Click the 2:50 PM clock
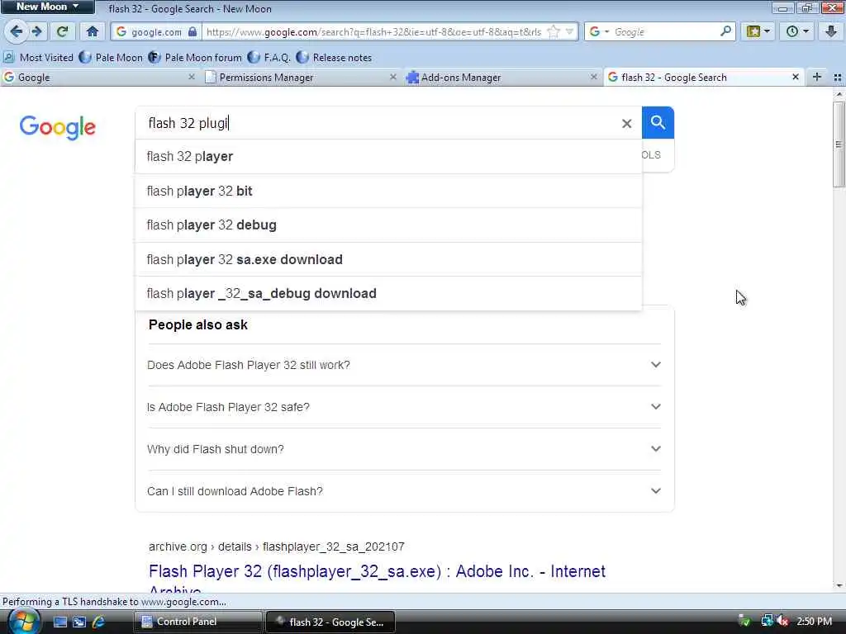 [x=814, y=622]
